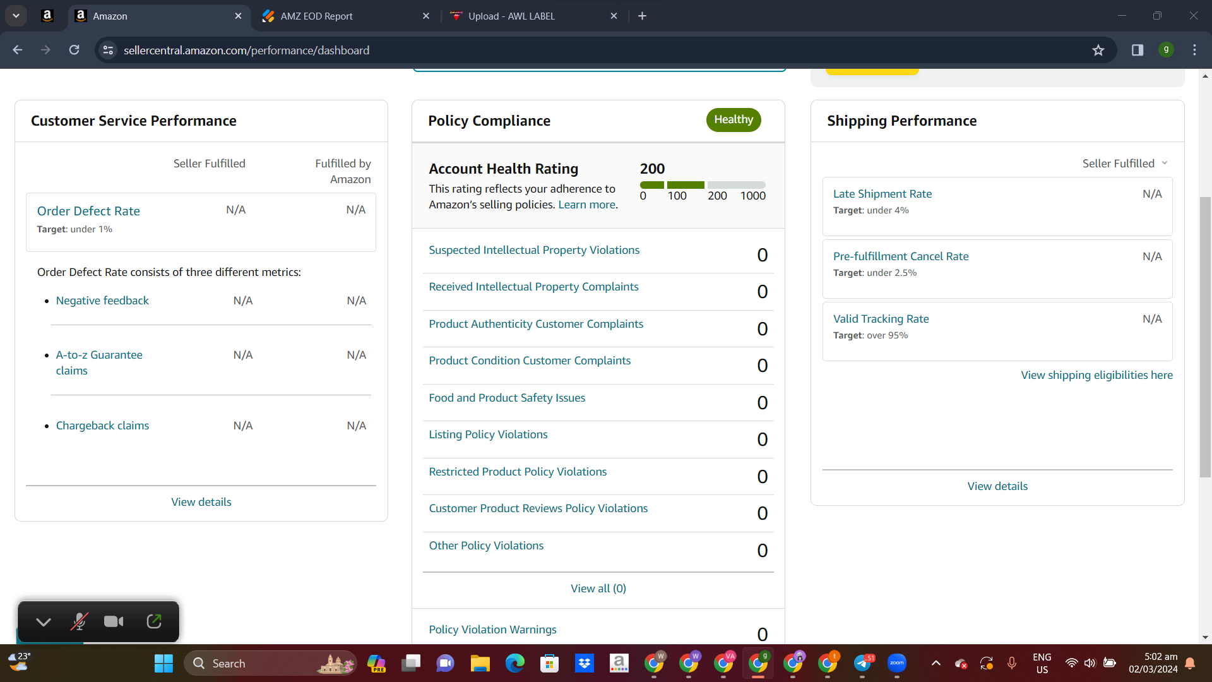View details for Customer Service Performance

point(201,502)
